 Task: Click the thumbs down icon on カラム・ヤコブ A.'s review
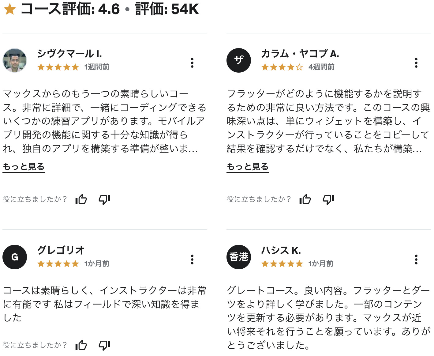point(328,199)
